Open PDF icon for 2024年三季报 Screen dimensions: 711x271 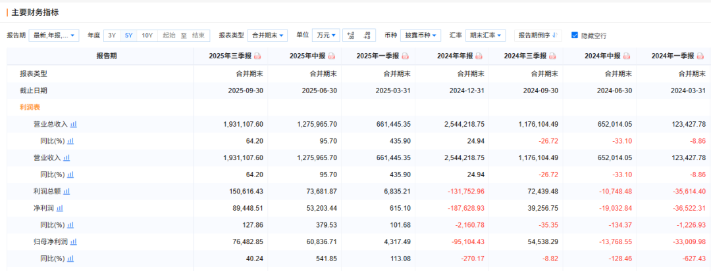click(553, 56)
